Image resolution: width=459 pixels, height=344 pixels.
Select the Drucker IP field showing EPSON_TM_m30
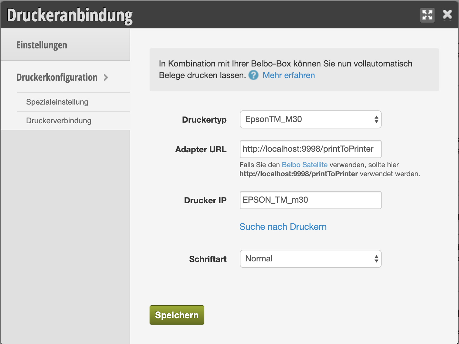310,200
